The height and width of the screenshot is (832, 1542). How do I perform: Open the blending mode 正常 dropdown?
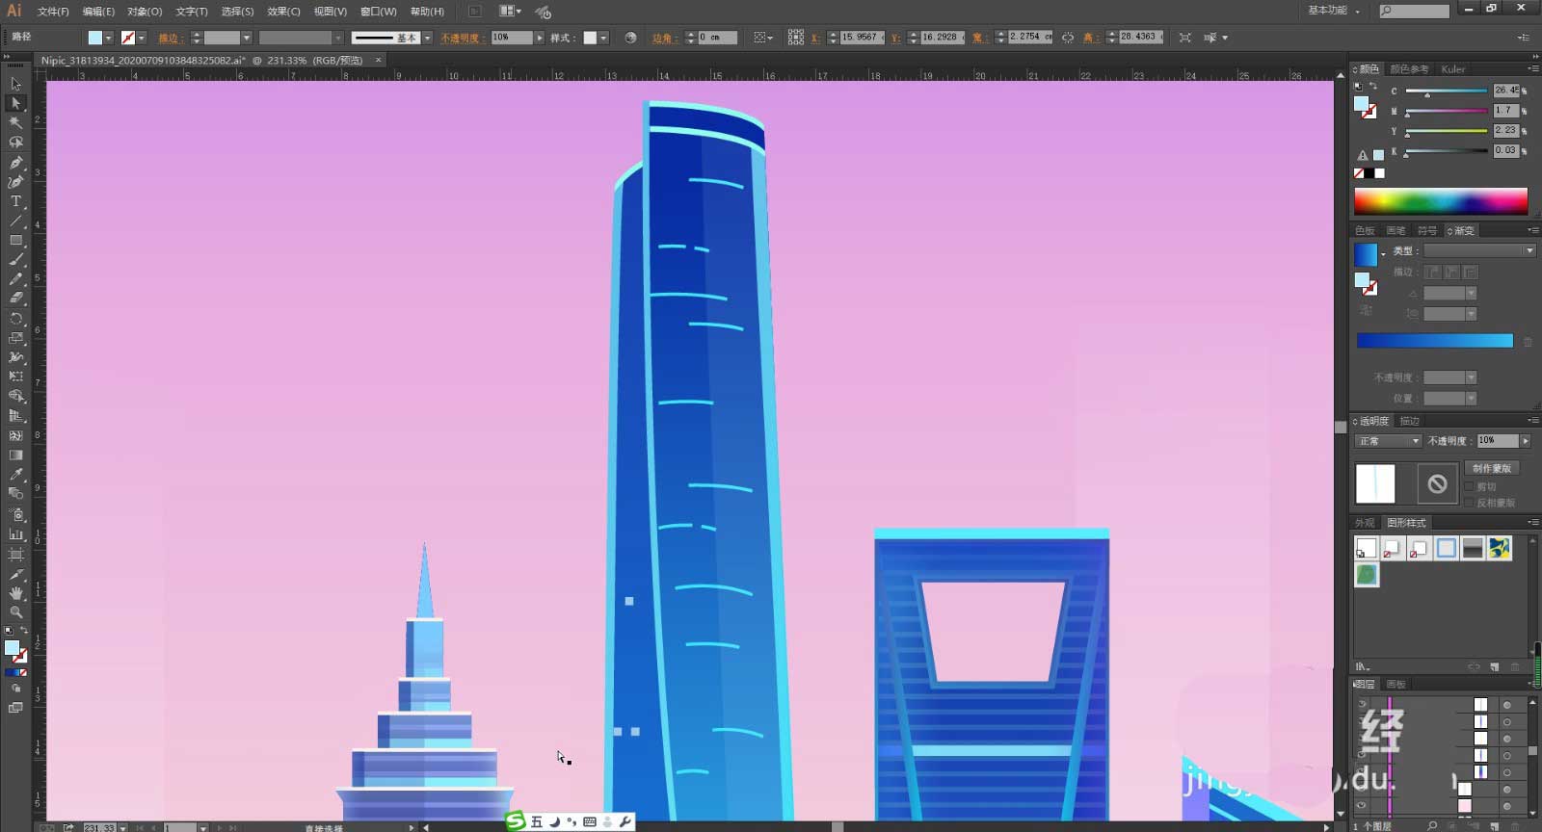[x=1388, y=441]
